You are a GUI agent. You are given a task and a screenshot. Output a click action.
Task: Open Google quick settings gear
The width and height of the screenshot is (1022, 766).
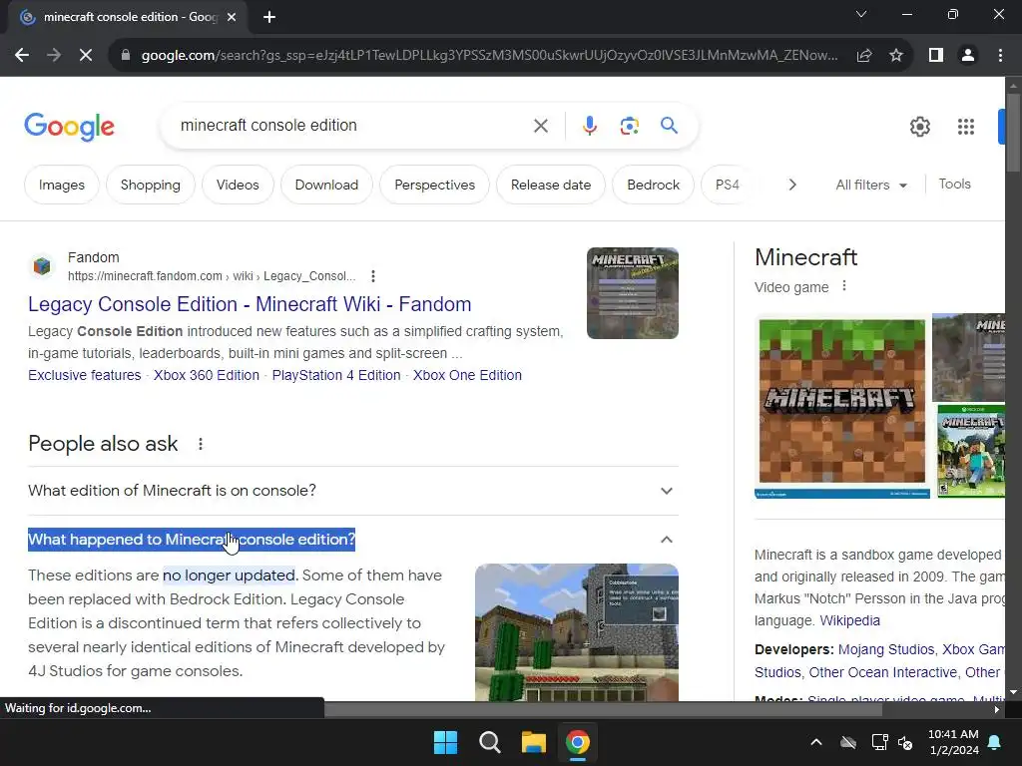[919, 127]
